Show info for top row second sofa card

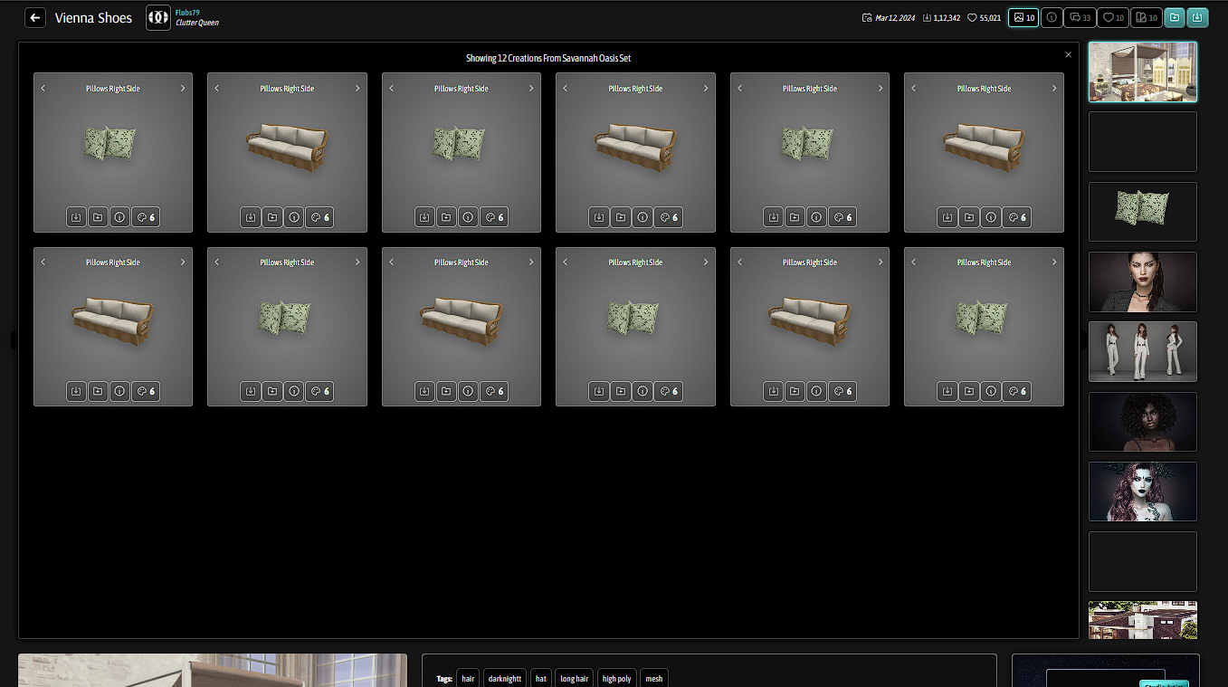293,217
